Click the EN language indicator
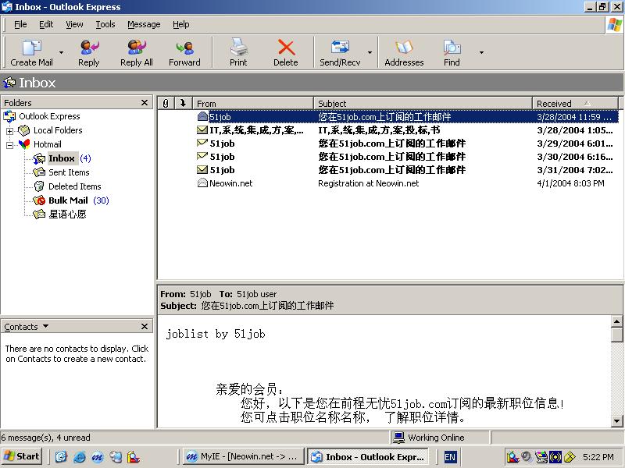 [x=450, y=457]
